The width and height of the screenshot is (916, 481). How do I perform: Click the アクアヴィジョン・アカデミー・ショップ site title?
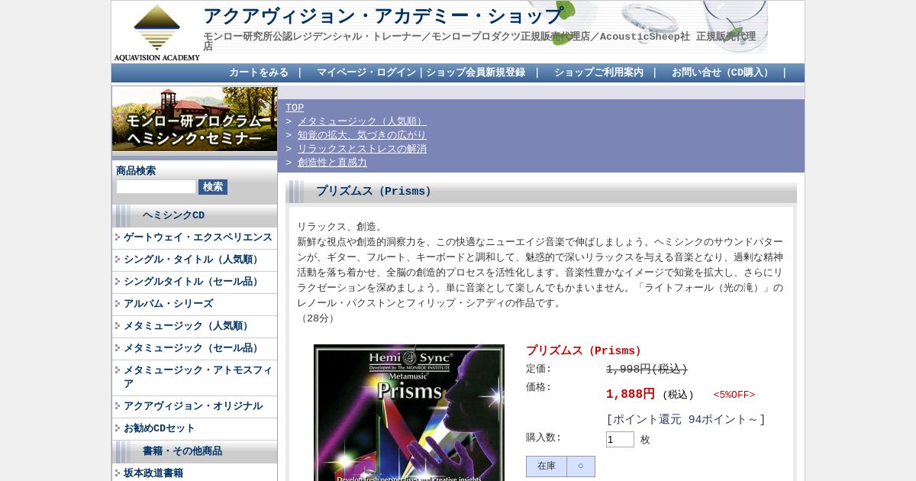[383, 16]
